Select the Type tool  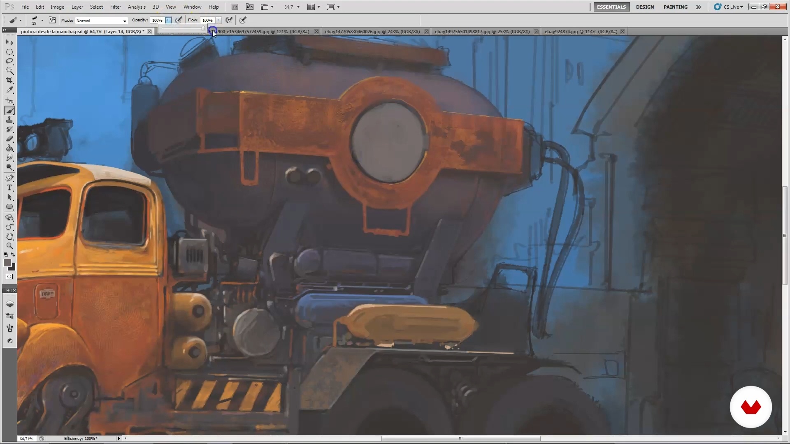point(9,187)
